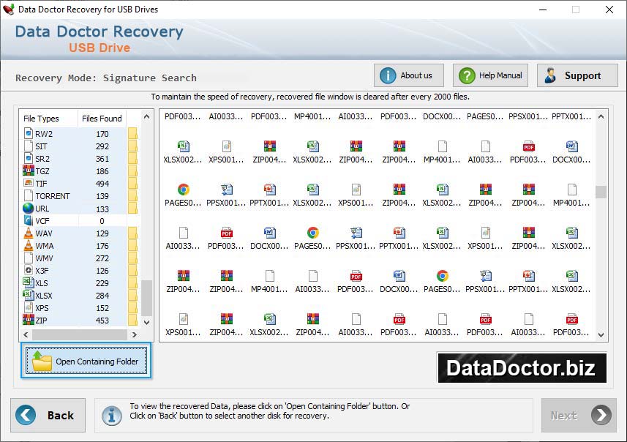Visit the DataDoctor.biz website banner

coord(521,367)
